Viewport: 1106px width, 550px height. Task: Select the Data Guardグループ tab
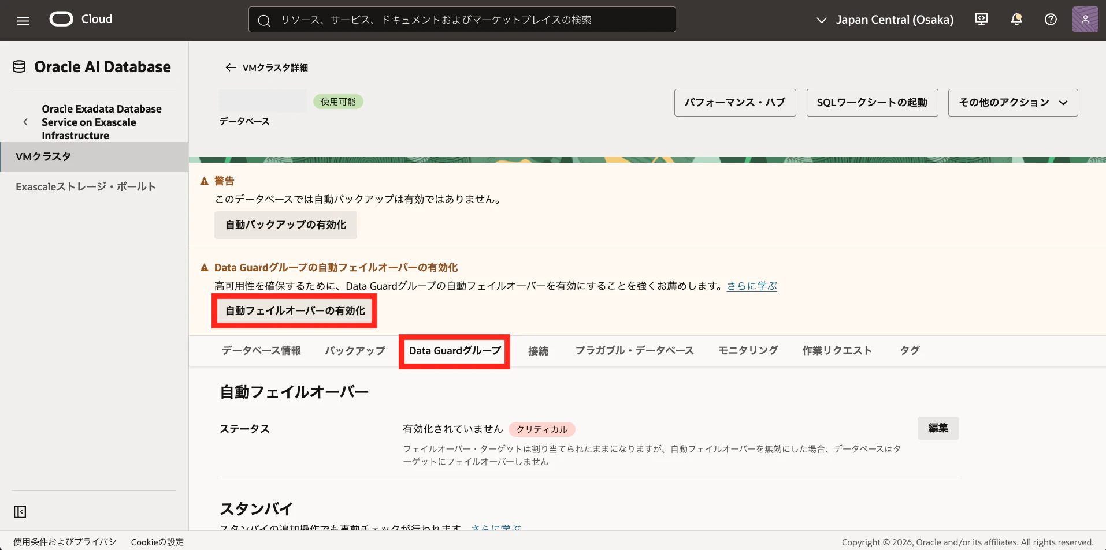click(455, 351)
